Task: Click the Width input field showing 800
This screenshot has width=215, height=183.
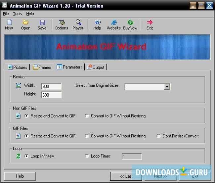Action: [51, 86]
